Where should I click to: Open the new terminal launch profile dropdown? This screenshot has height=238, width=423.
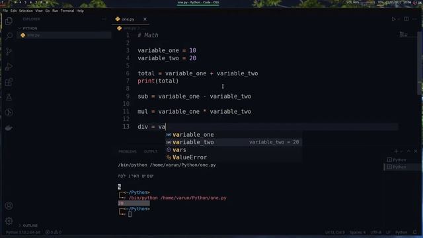[x=401, y=151]
